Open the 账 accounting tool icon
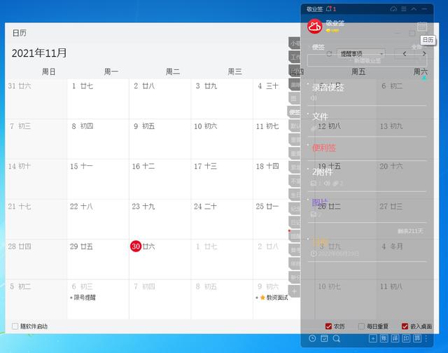Image resolution: width=448 pixels, height=353 pixels. tap(384, 338)
